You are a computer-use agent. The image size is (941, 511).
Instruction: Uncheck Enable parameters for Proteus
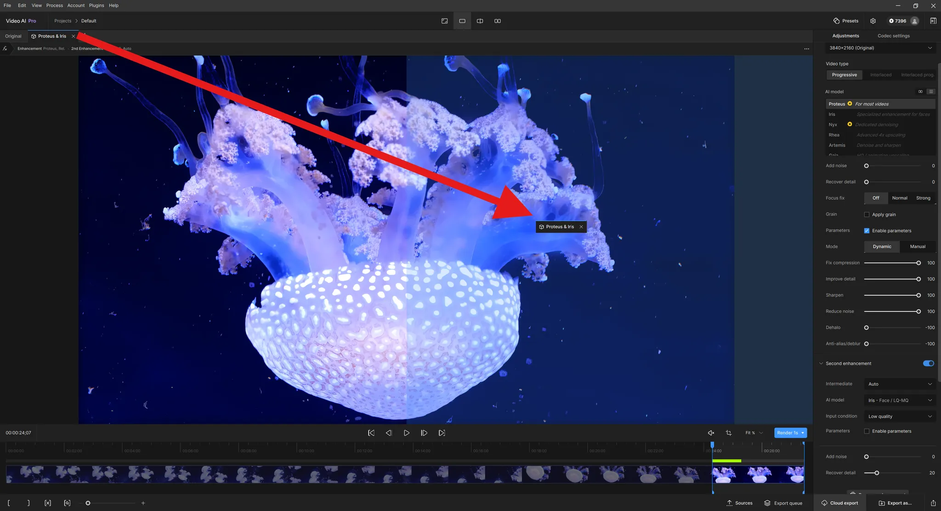click(867, 230)
